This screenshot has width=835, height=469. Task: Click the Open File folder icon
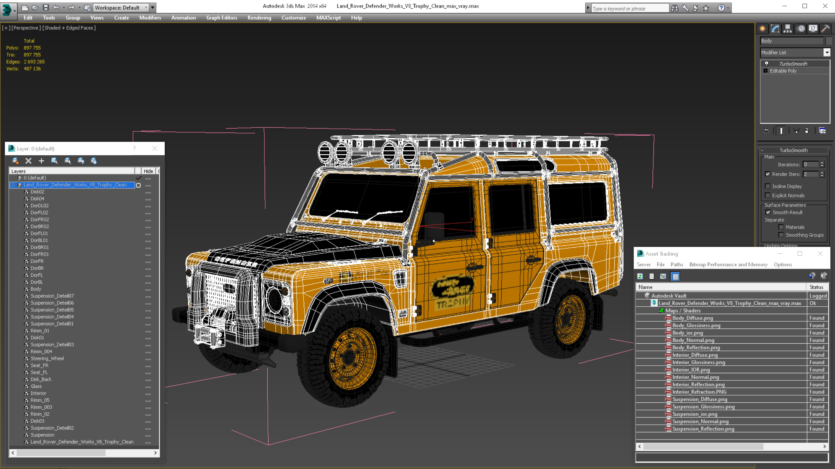35,8
